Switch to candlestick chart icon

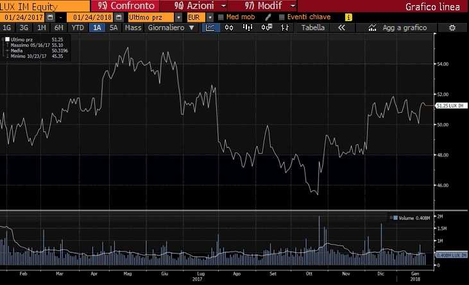tap(229, 28)
